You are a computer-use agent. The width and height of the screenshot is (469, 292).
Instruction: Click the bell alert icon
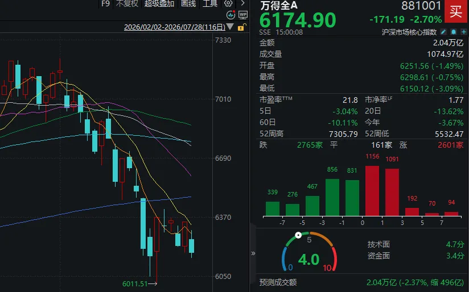click(x=454, y=32)
